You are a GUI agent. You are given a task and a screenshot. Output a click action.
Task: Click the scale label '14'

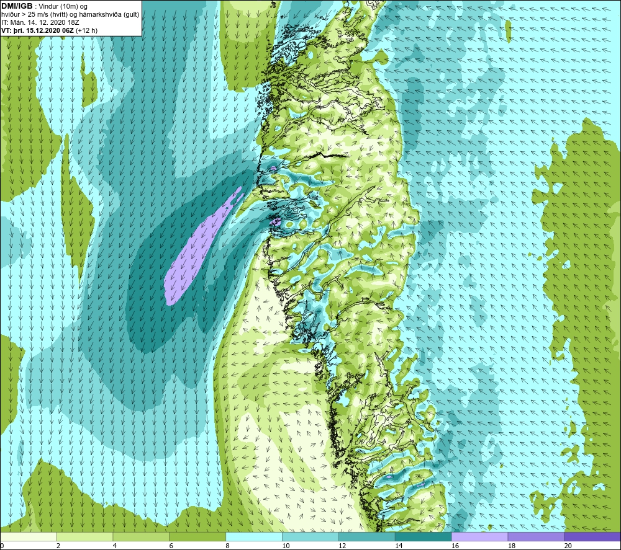click(399, 546)
